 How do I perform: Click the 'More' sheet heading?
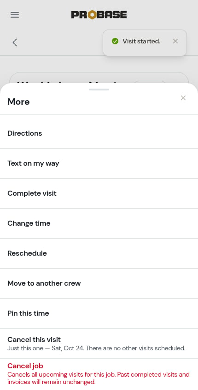[18, 102]
